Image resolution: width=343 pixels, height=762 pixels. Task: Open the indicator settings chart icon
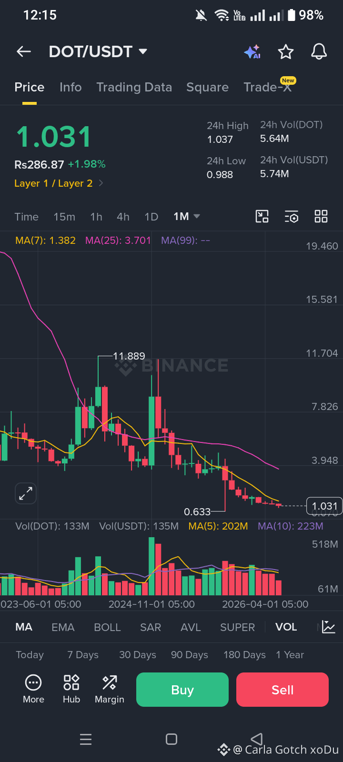tap(329, 627)
